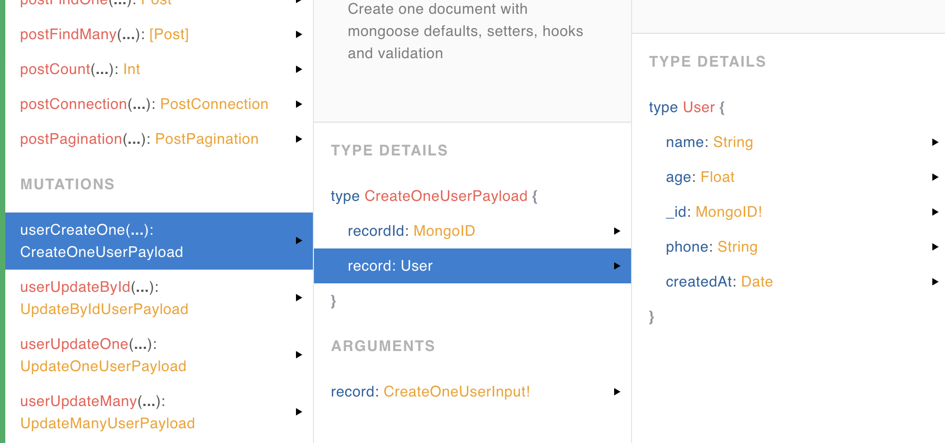Click the User type in highlighted row

coord(416,266)
